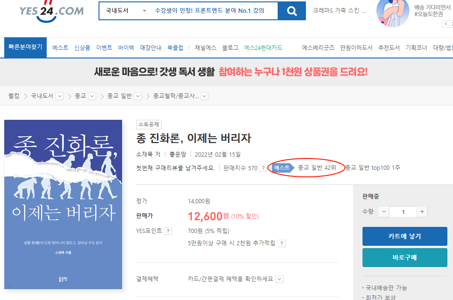The image size is (453, 300).
Task: Open the 예스24현대카드 link
Action: click(x=263, y=48)
